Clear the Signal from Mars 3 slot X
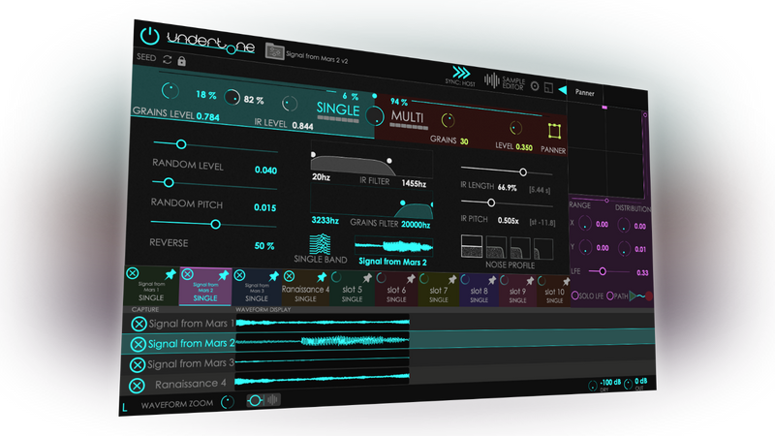 (239, 275)
